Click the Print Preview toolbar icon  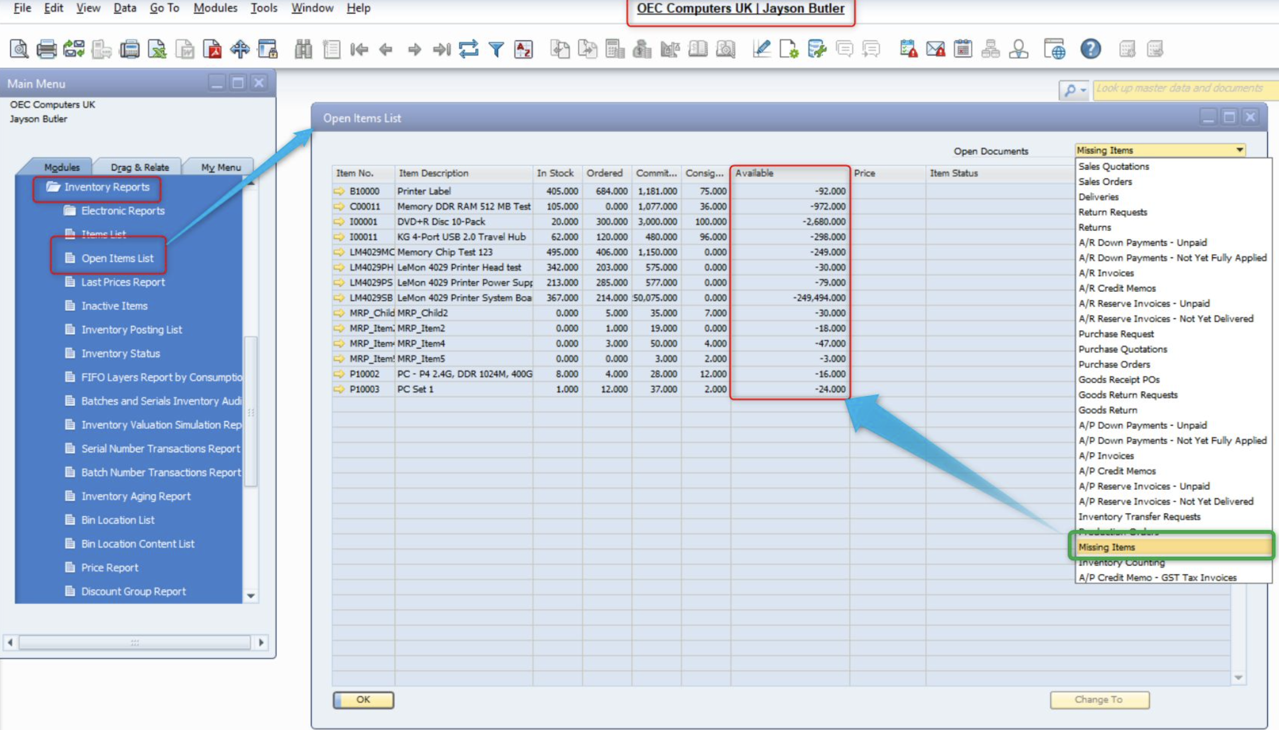click(x=19, y=49)
